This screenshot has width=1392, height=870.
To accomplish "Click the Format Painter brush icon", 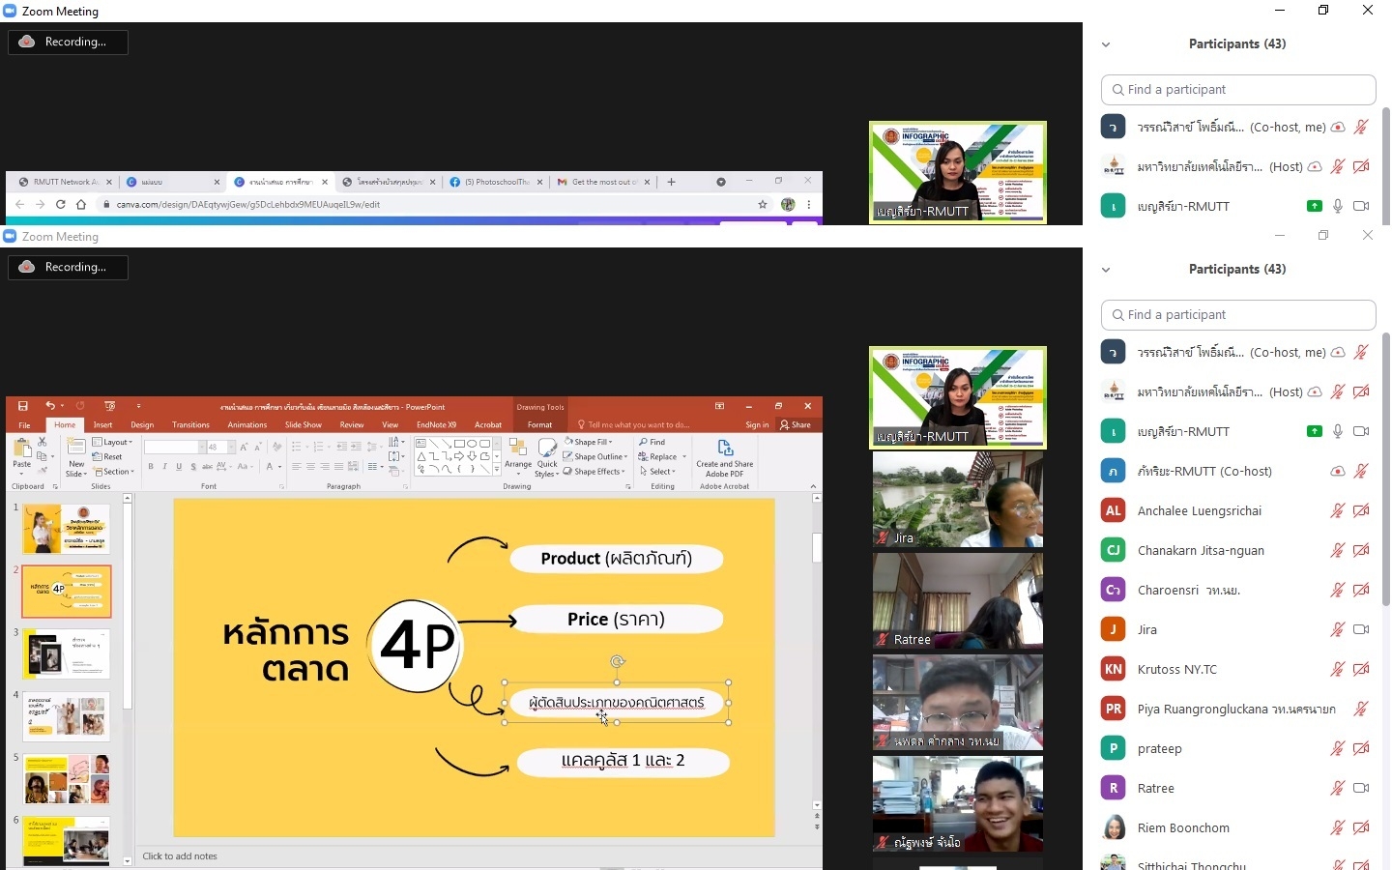I will pos(42,471).
